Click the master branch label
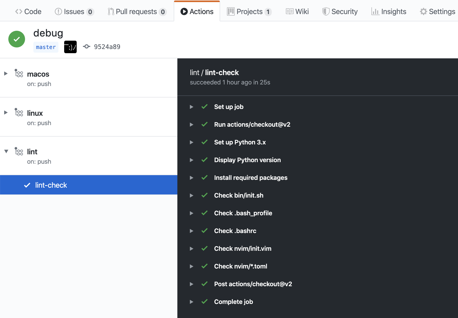 pos(46,47)
